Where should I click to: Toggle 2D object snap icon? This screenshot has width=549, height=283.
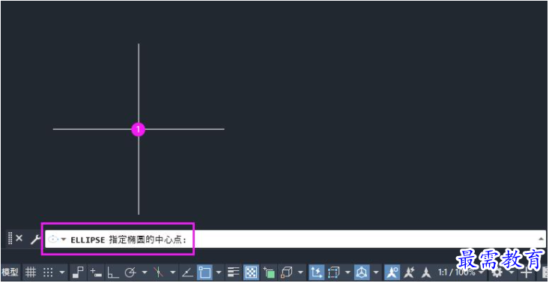204,272
